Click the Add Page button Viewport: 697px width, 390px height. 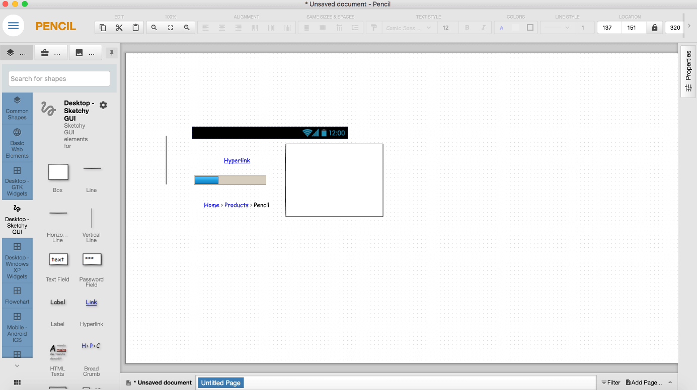click(x=644, y=382)
